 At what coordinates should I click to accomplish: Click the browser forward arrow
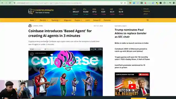pyautogui.click(x=6, y=3)
